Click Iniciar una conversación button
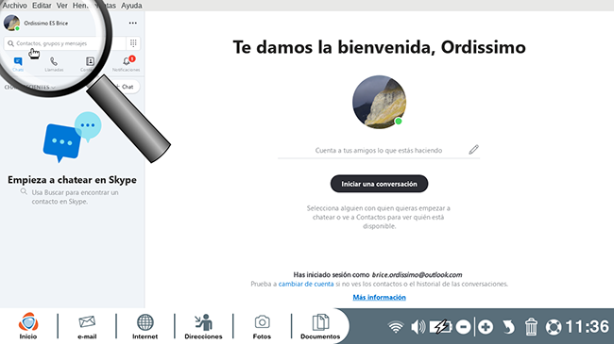Image resolution: width=614 pixels, height=344 pixels. [x=379, y=184]
